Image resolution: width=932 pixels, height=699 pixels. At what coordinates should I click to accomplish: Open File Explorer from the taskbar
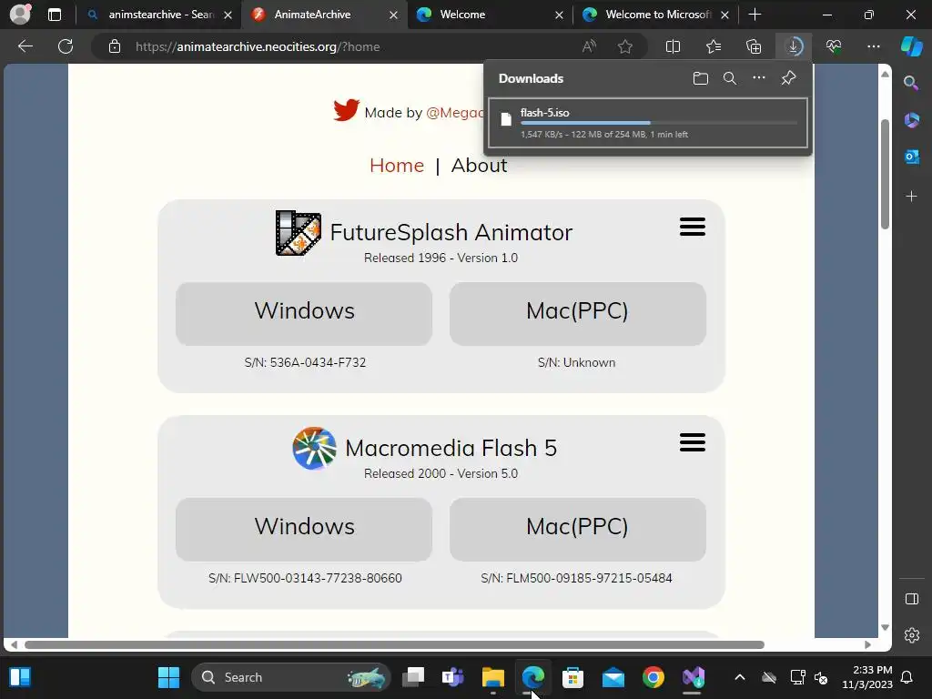(492, 677)
